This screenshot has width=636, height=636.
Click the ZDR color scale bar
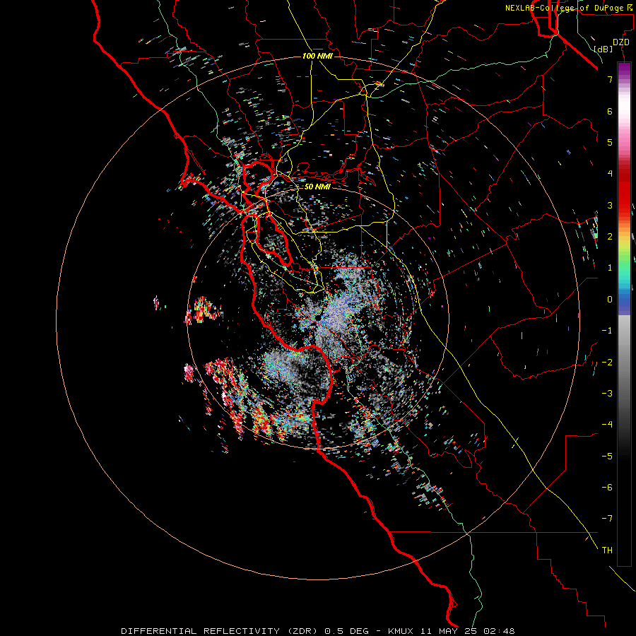tap(624, 314)
